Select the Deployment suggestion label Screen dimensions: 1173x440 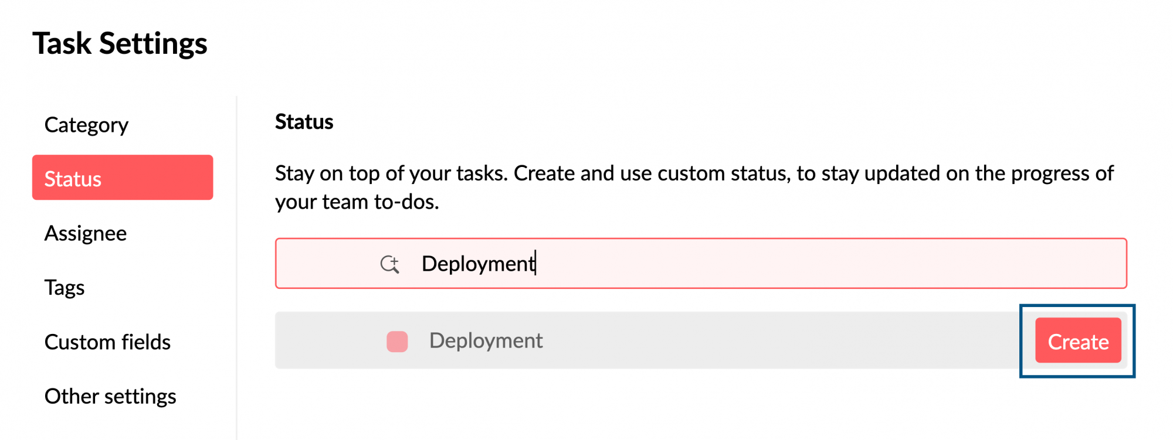point(486,340)
